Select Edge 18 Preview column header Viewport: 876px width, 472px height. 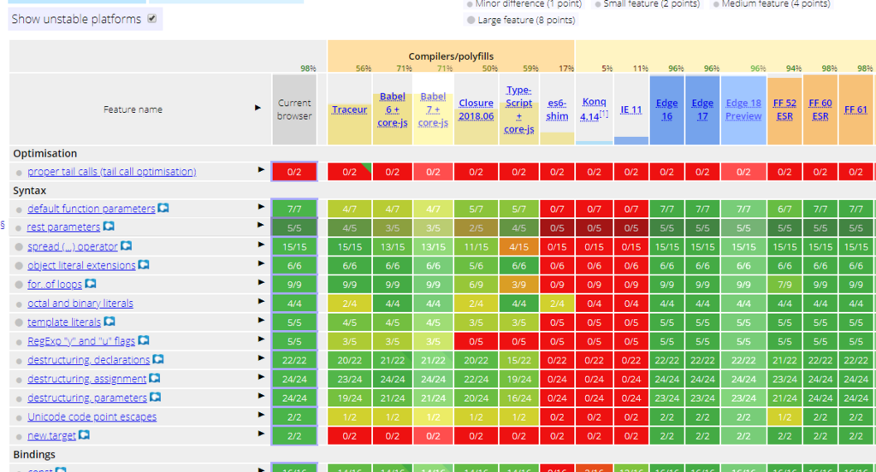(743, 109)
